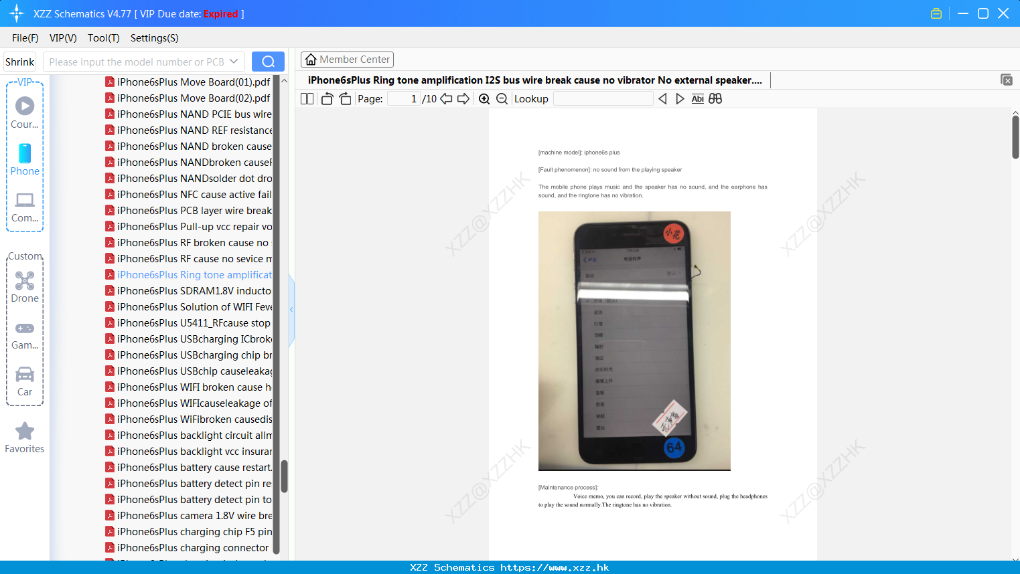Open iPhone6sPlus Pull-up vcc repair file
The height and width of the screenshot is (574, 1020).
188,227
